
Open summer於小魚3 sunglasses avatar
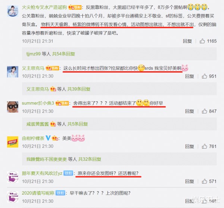pos(13,107)
